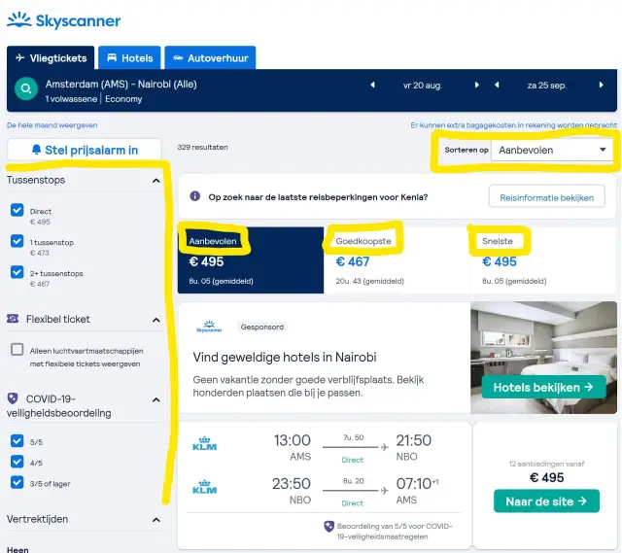The image size is (622, 553).
Task: Uncheck the 4/5 COVID rating
Action: point(17,462)
